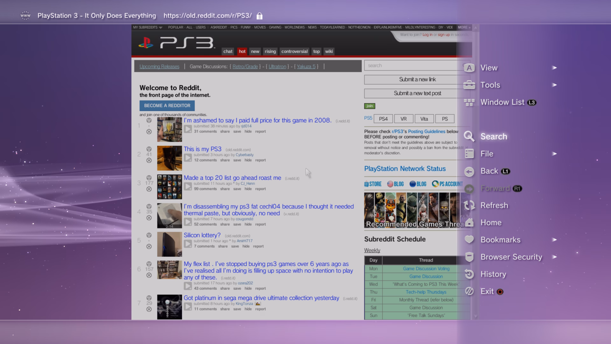611x344 pixels.
Task: Open the 'chat' tab
Action: [x=228, y=51]
